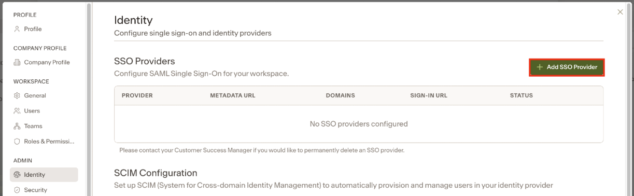Screen dimensions: 634x196
Task: Open the Roles & Permissions page
Action: [x=44, y=142]
